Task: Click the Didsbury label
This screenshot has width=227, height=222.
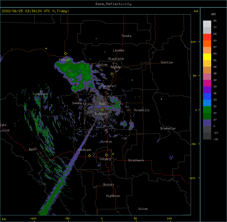Action: click(x=101, y=114)
